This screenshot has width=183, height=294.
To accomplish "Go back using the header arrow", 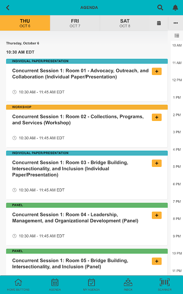I will [8, 8].
